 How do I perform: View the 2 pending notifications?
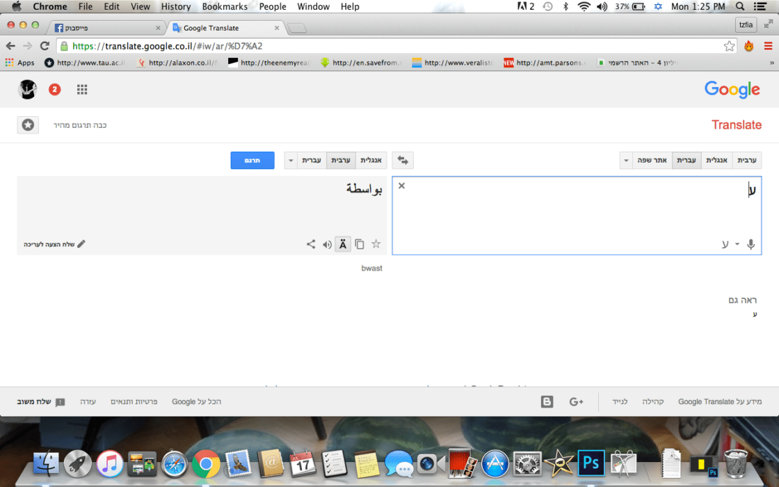pyautogui.click(x=55, y=90)
